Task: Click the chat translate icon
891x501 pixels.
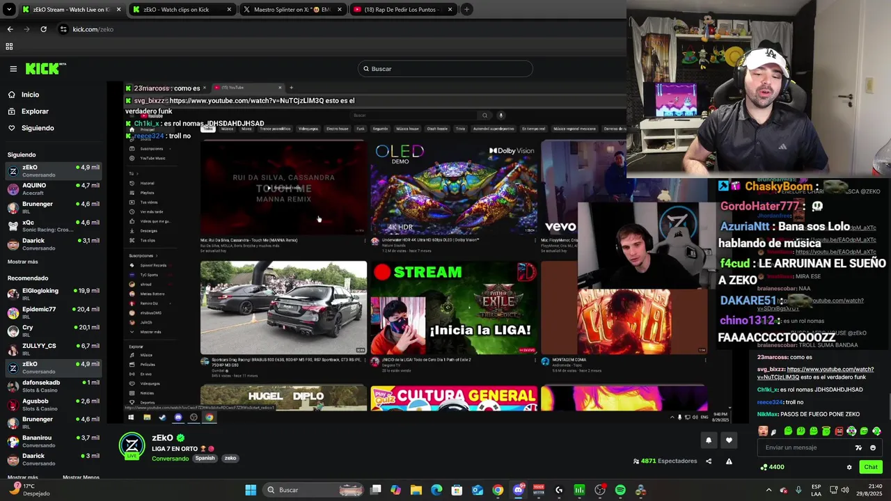Action: 858,447
